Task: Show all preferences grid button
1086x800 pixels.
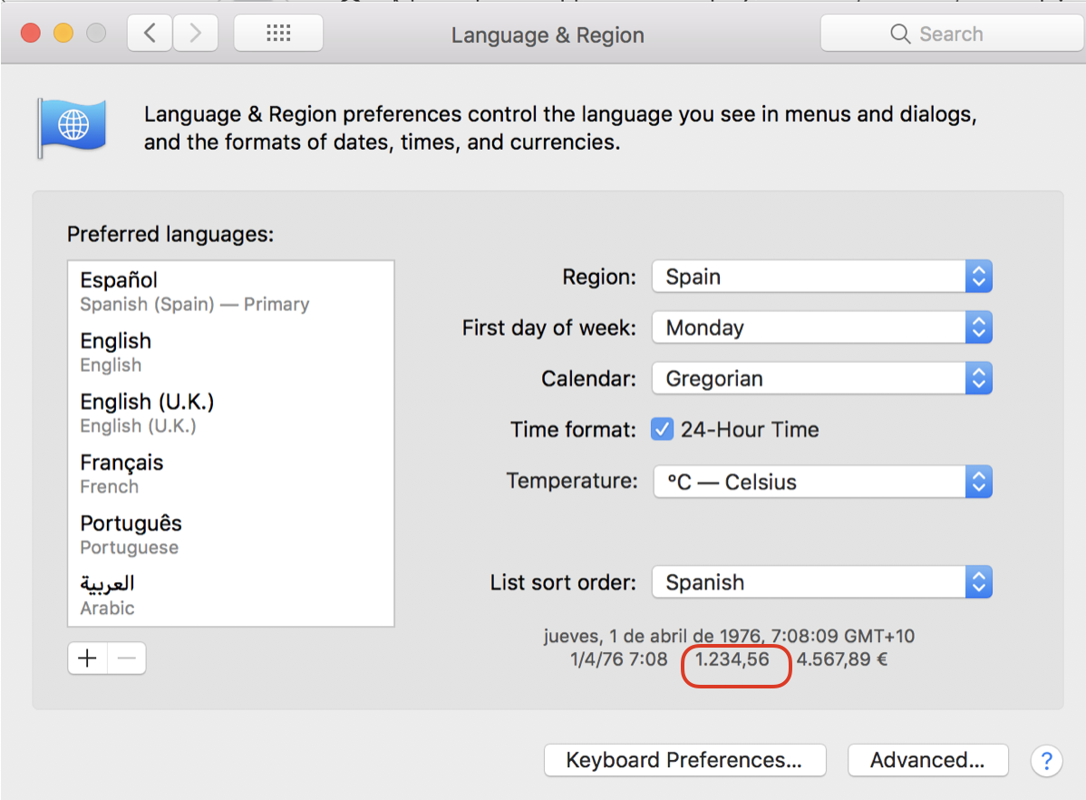Action: pos(278,34)
